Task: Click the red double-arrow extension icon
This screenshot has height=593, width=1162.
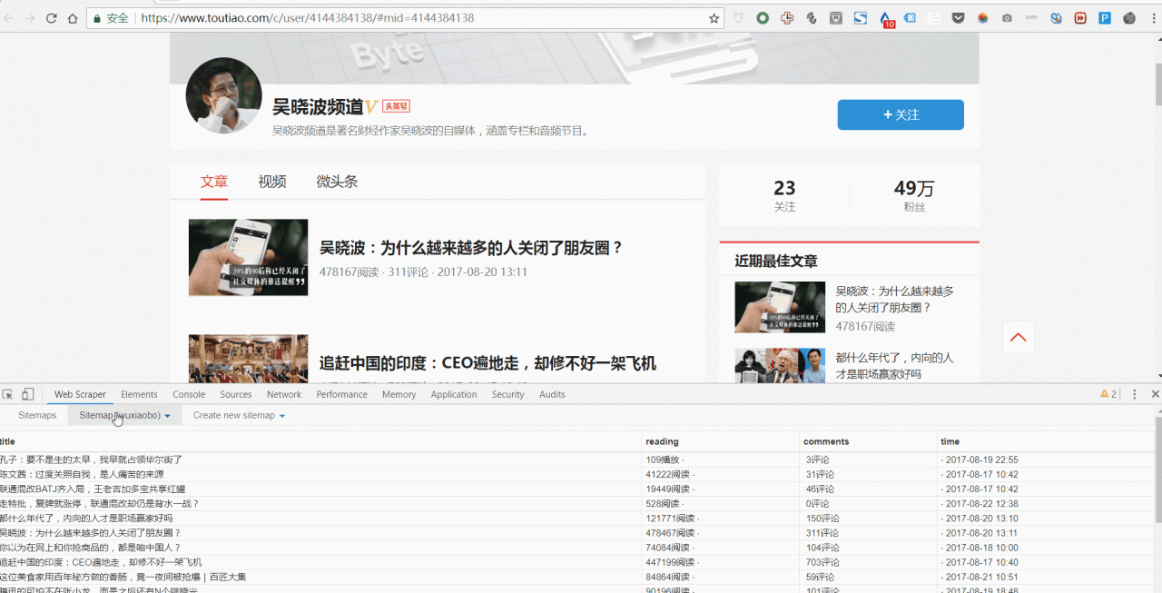Action: tap(1080, 18)
